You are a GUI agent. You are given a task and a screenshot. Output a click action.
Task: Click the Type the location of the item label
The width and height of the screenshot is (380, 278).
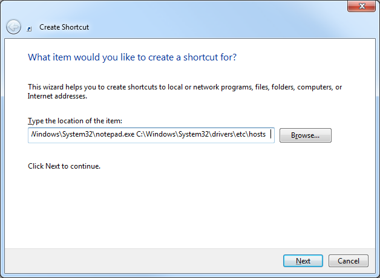click(75, 121)
